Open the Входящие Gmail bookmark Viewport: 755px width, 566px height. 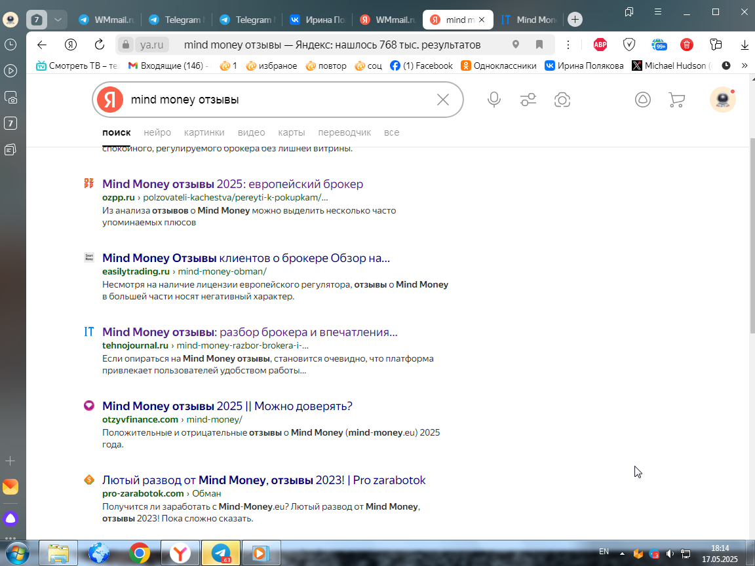[168, 66]
